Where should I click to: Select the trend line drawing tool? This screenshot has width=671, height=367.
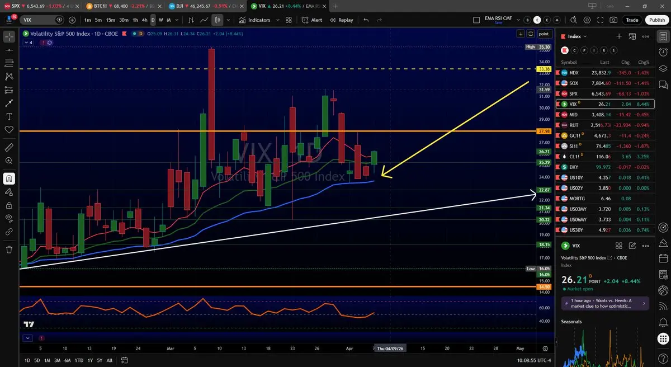9,50
